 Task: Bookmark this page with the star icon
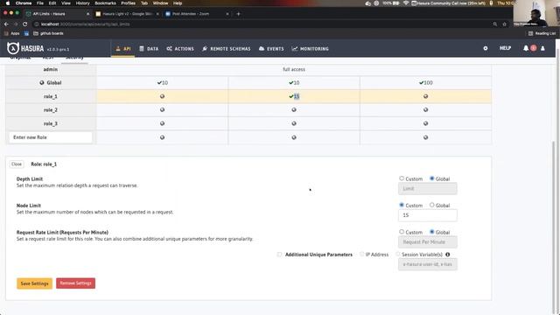click(x=505, y=24)
